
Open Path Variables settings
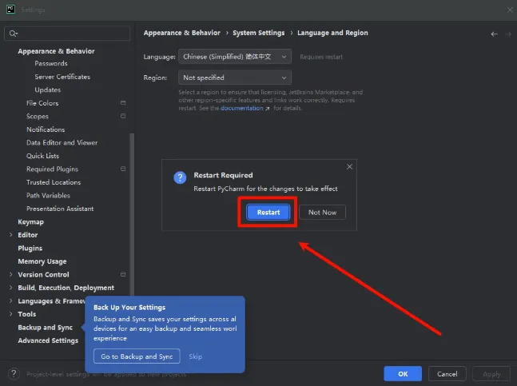tap(48, 195)
